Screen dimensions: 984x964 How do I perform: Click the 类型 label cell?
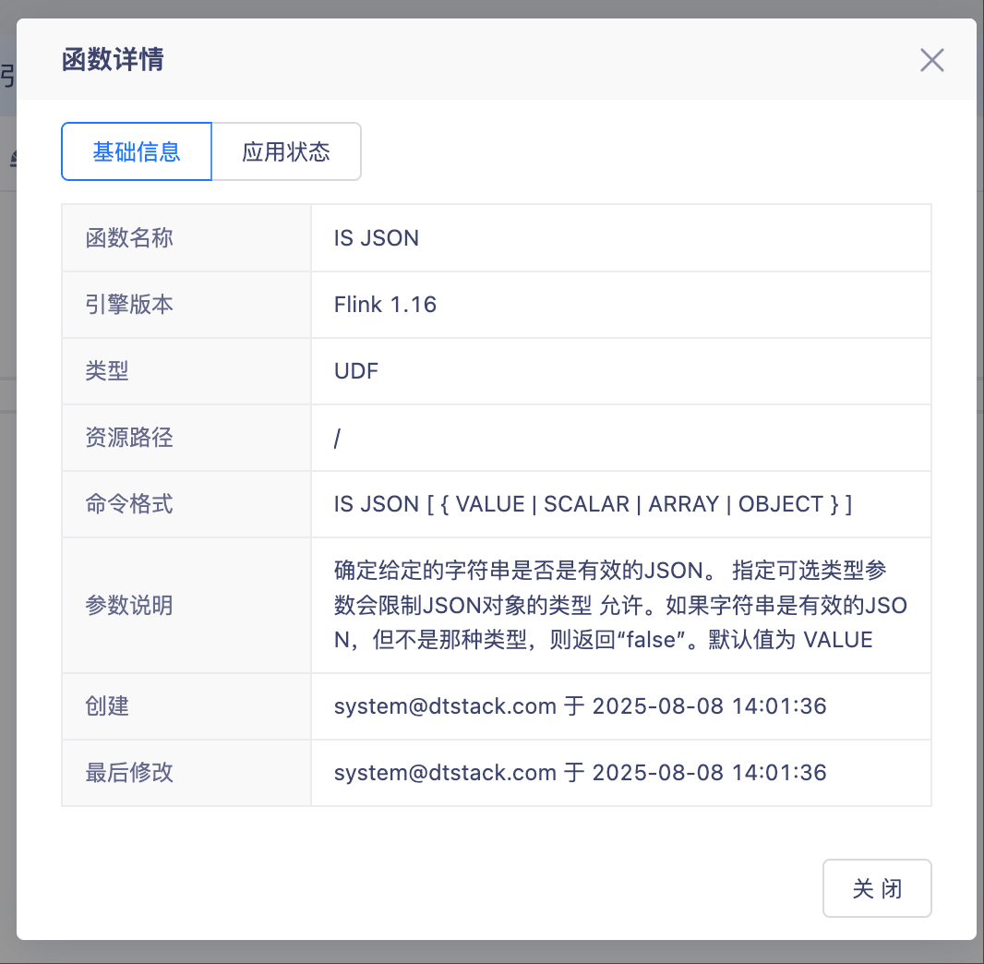tap(107, 371)
